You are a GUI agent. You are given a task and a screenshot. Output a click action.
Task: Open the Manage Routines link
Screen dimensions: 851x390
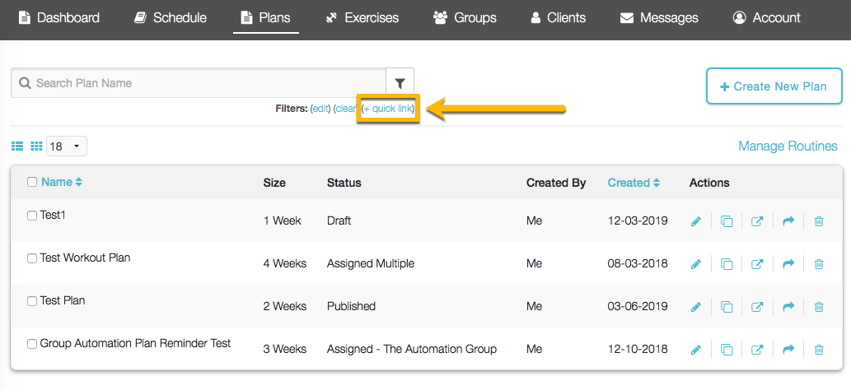(x=788, y=146)
